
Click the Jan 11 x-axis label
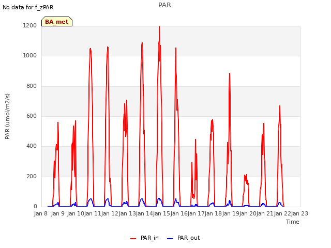click(x=93, y=213)
